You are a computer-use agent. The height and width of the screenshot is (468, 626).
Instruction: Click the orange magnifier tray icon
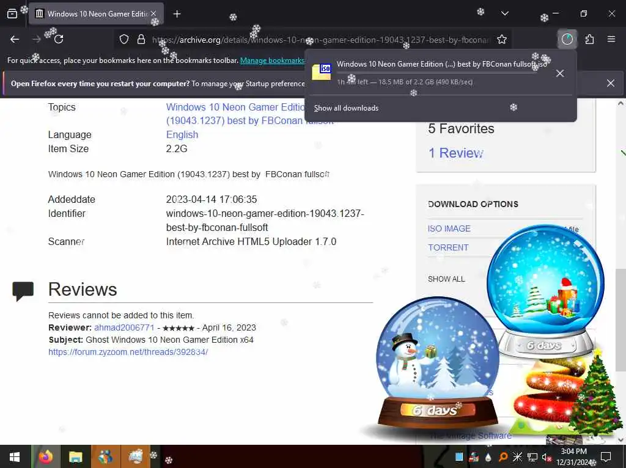coord(503,457)
